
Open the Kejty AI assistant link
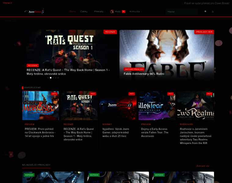118,12
